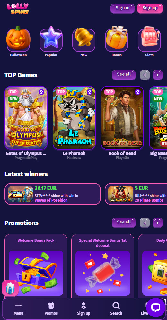Open Search in the bottom bar

116,309
